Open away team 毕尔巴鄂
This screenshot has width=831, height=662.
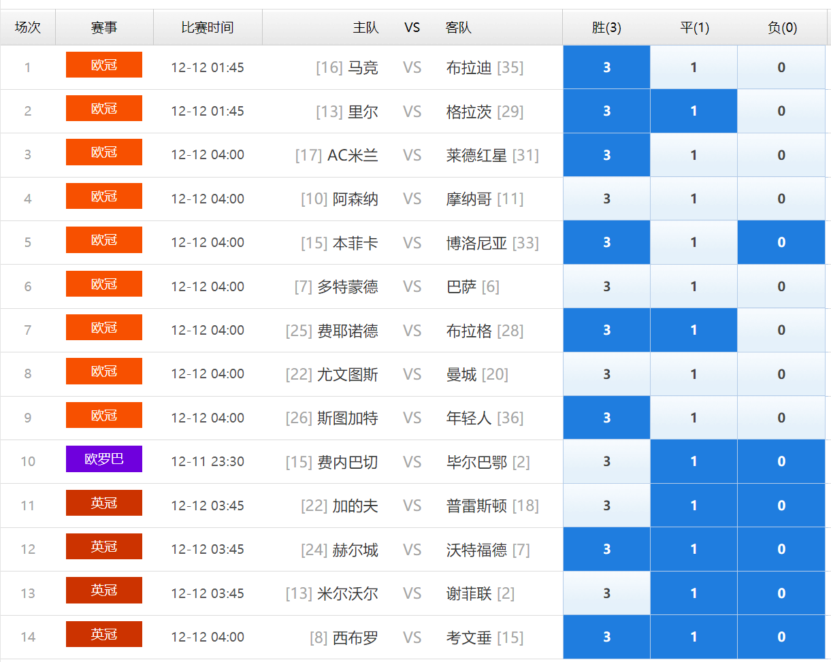tap(477, 462)
